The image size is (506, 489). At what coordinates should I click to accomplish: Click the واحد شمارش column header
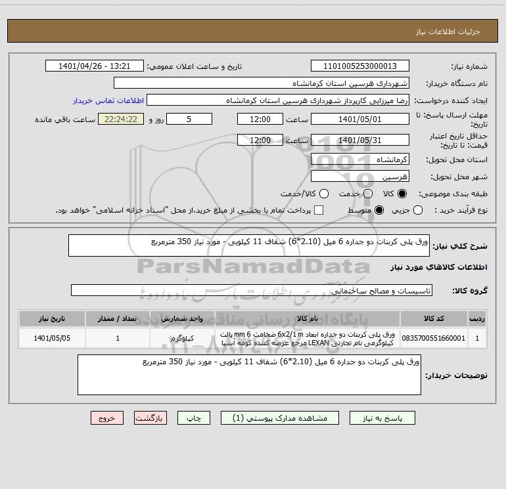[182, 318]
